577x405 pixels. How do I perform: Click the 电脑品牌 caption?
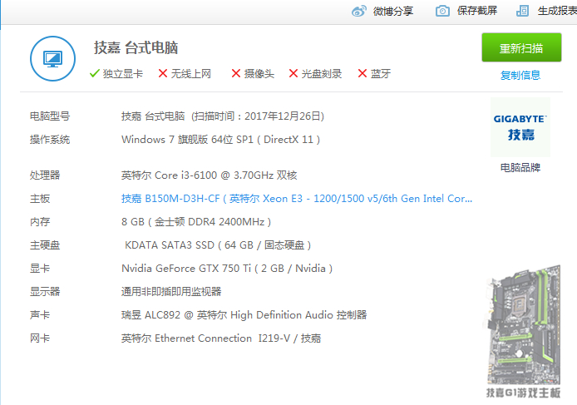tap(520, 168)
